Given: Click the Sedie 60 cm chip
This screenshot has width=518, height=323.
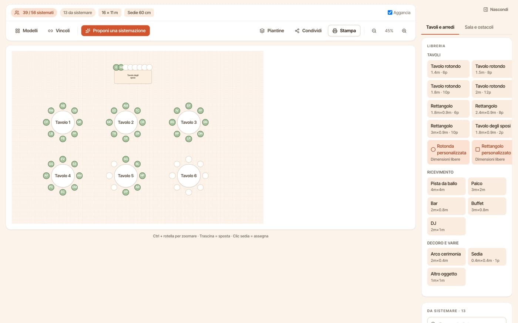Looking at the screenshot, I should [139, 13].
